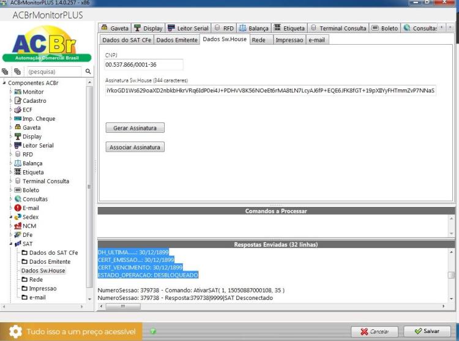Viewport: 459px width, 341px height.
Task: Click the first tree toggle icon above the search box
Action: pos(5,72)
